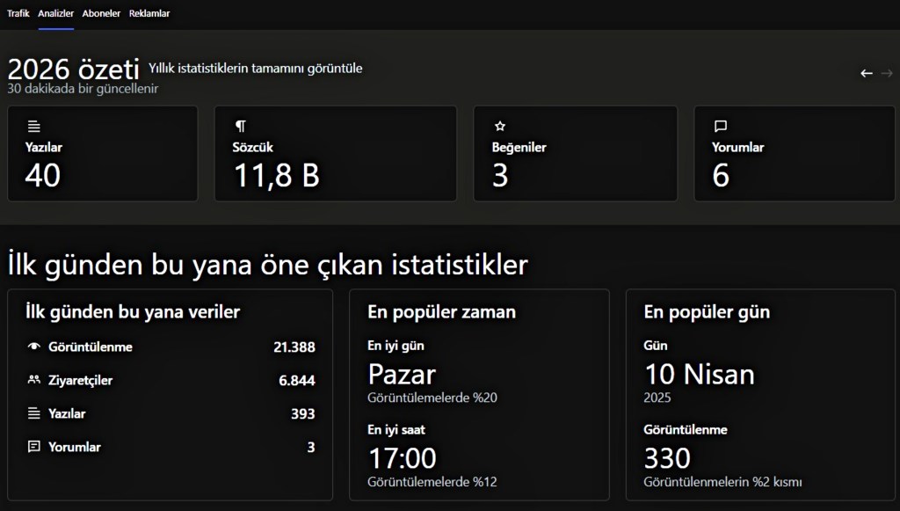Select the Görüntülenme 21.388 row
The width and height of the screenshot is (900, 511).
(171, 347)
